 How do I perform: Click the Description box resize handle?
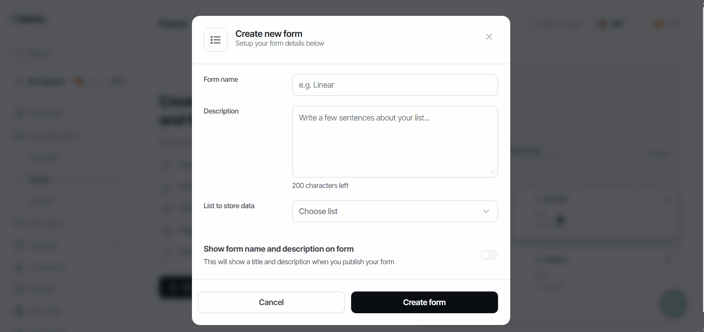click(x=493, y=172)
